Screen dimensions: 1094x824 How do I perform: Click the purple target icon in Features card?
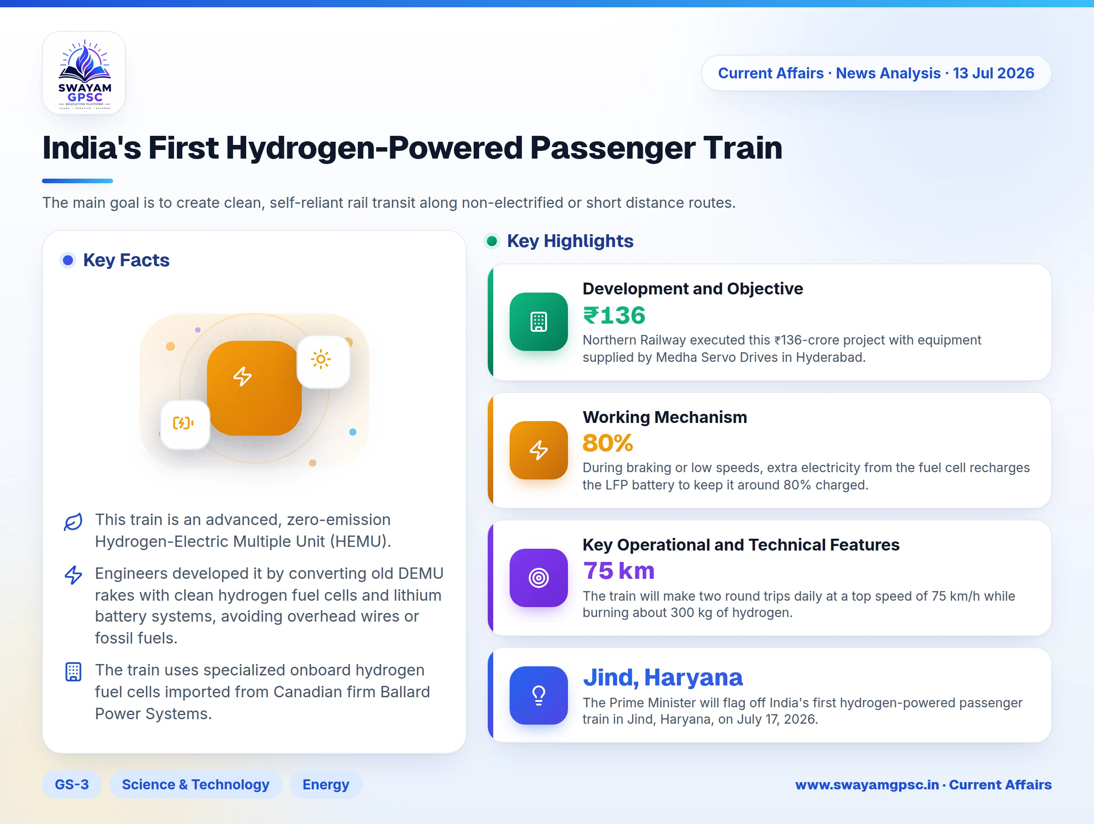click(x=539, y=577)
